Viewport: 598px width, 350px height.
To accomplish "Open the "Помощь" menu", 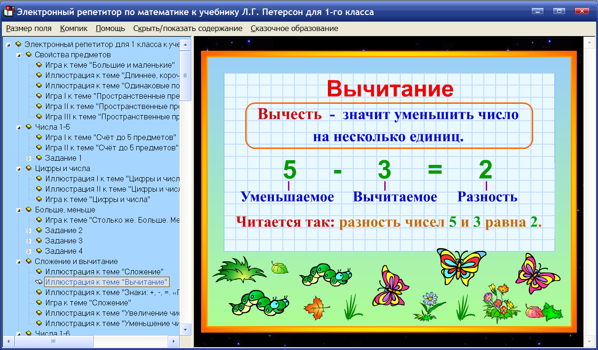I will (110, 28).
